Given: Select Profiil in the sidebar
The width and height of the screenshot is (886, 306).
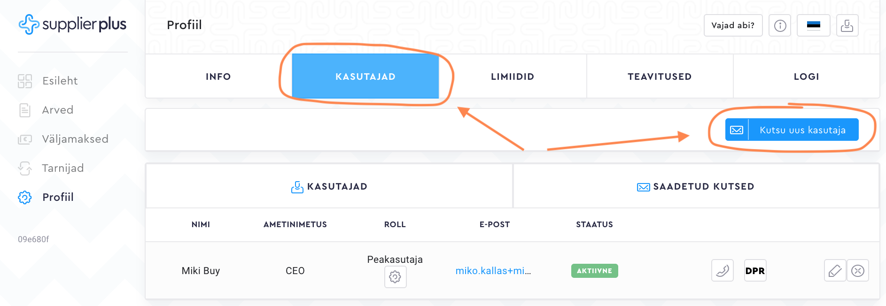Looking at the screenshot, I should pyautogui.click(x=58, y=197).
